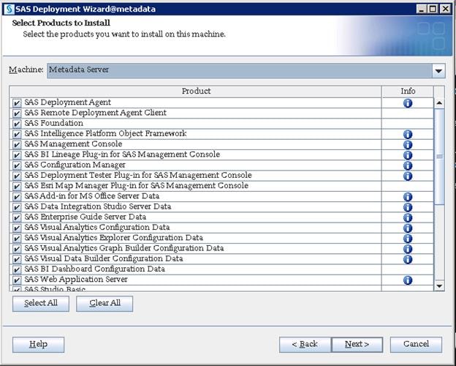View info for SAS Web Application Server
The height and width of the screenshot is (366, 456).
click(408, 280)
